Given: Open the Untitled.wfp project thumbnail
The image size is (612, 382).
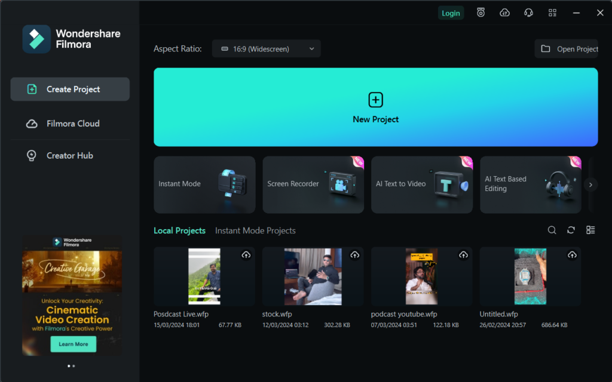Looking at the screenshot, I should [x=530, y=277].
